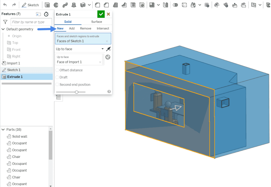The width and height of the screenshot is (271, 187).
Task: Select the Fillet tool
Action: [x=97, y=5]
